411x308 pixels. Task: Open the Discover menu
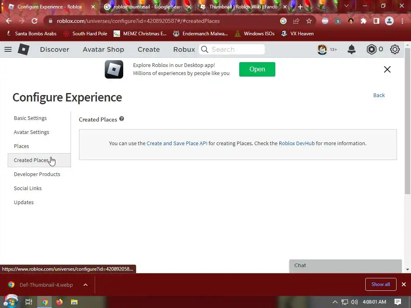55,49
